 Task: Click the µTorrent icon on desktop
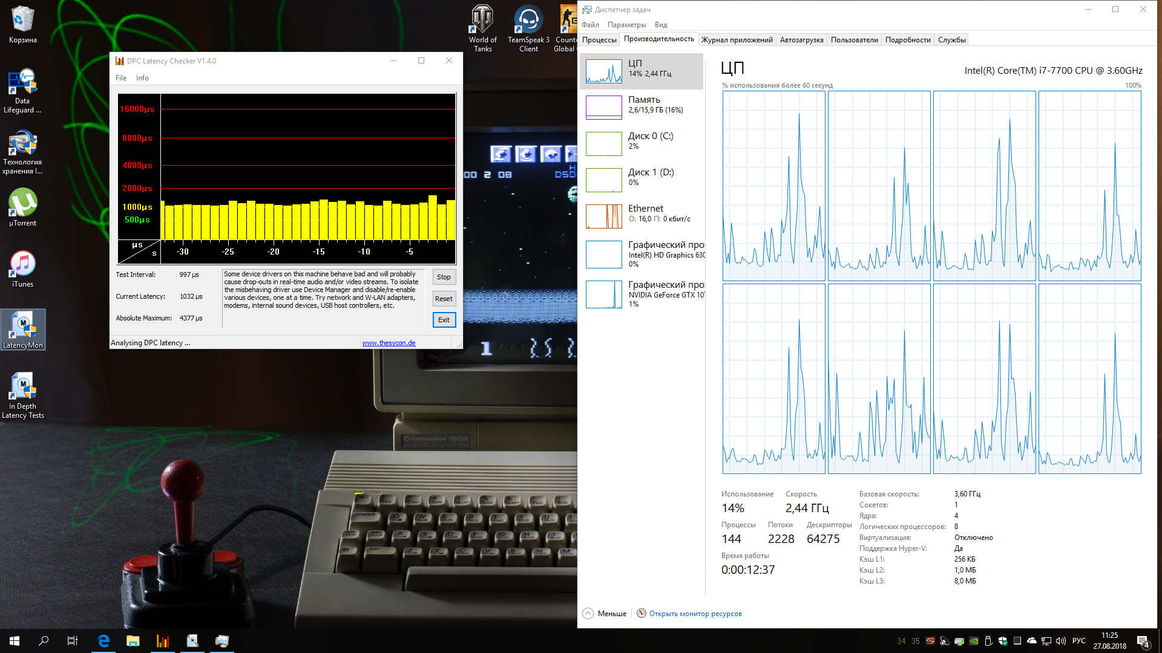pos(22,202)
